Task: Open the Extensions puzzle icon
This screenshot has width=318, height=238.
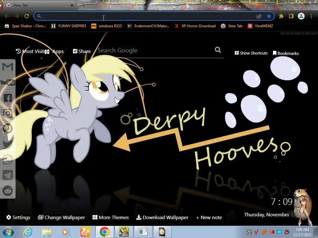Action: tap(281, 16)
